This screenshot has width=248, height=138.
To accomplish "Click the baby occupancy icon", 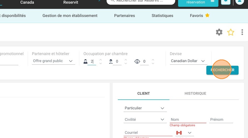I will pos(137,62).
